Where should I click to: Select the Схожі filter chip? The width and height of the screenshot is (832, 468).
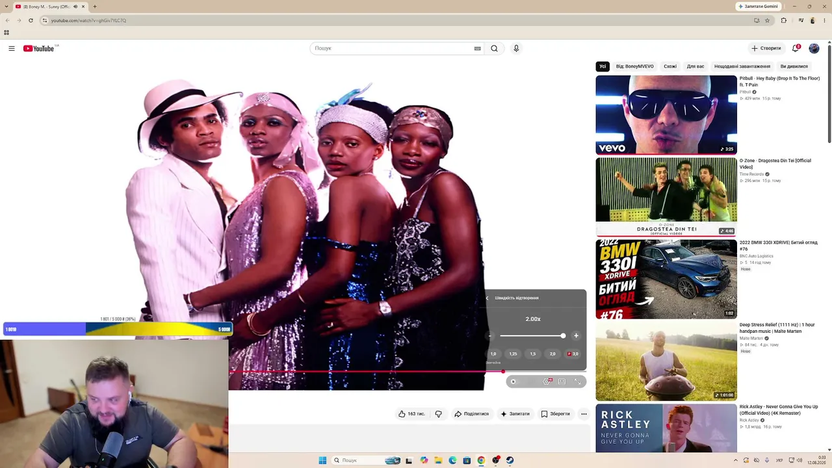(670, 66)
